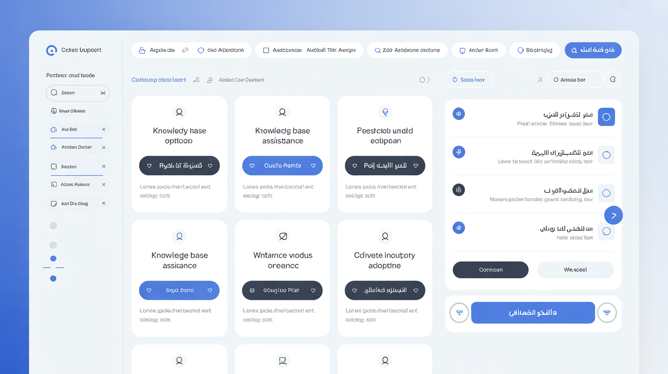Click the lightbulb icon on Peestclob urndid card

pos(385,112)
